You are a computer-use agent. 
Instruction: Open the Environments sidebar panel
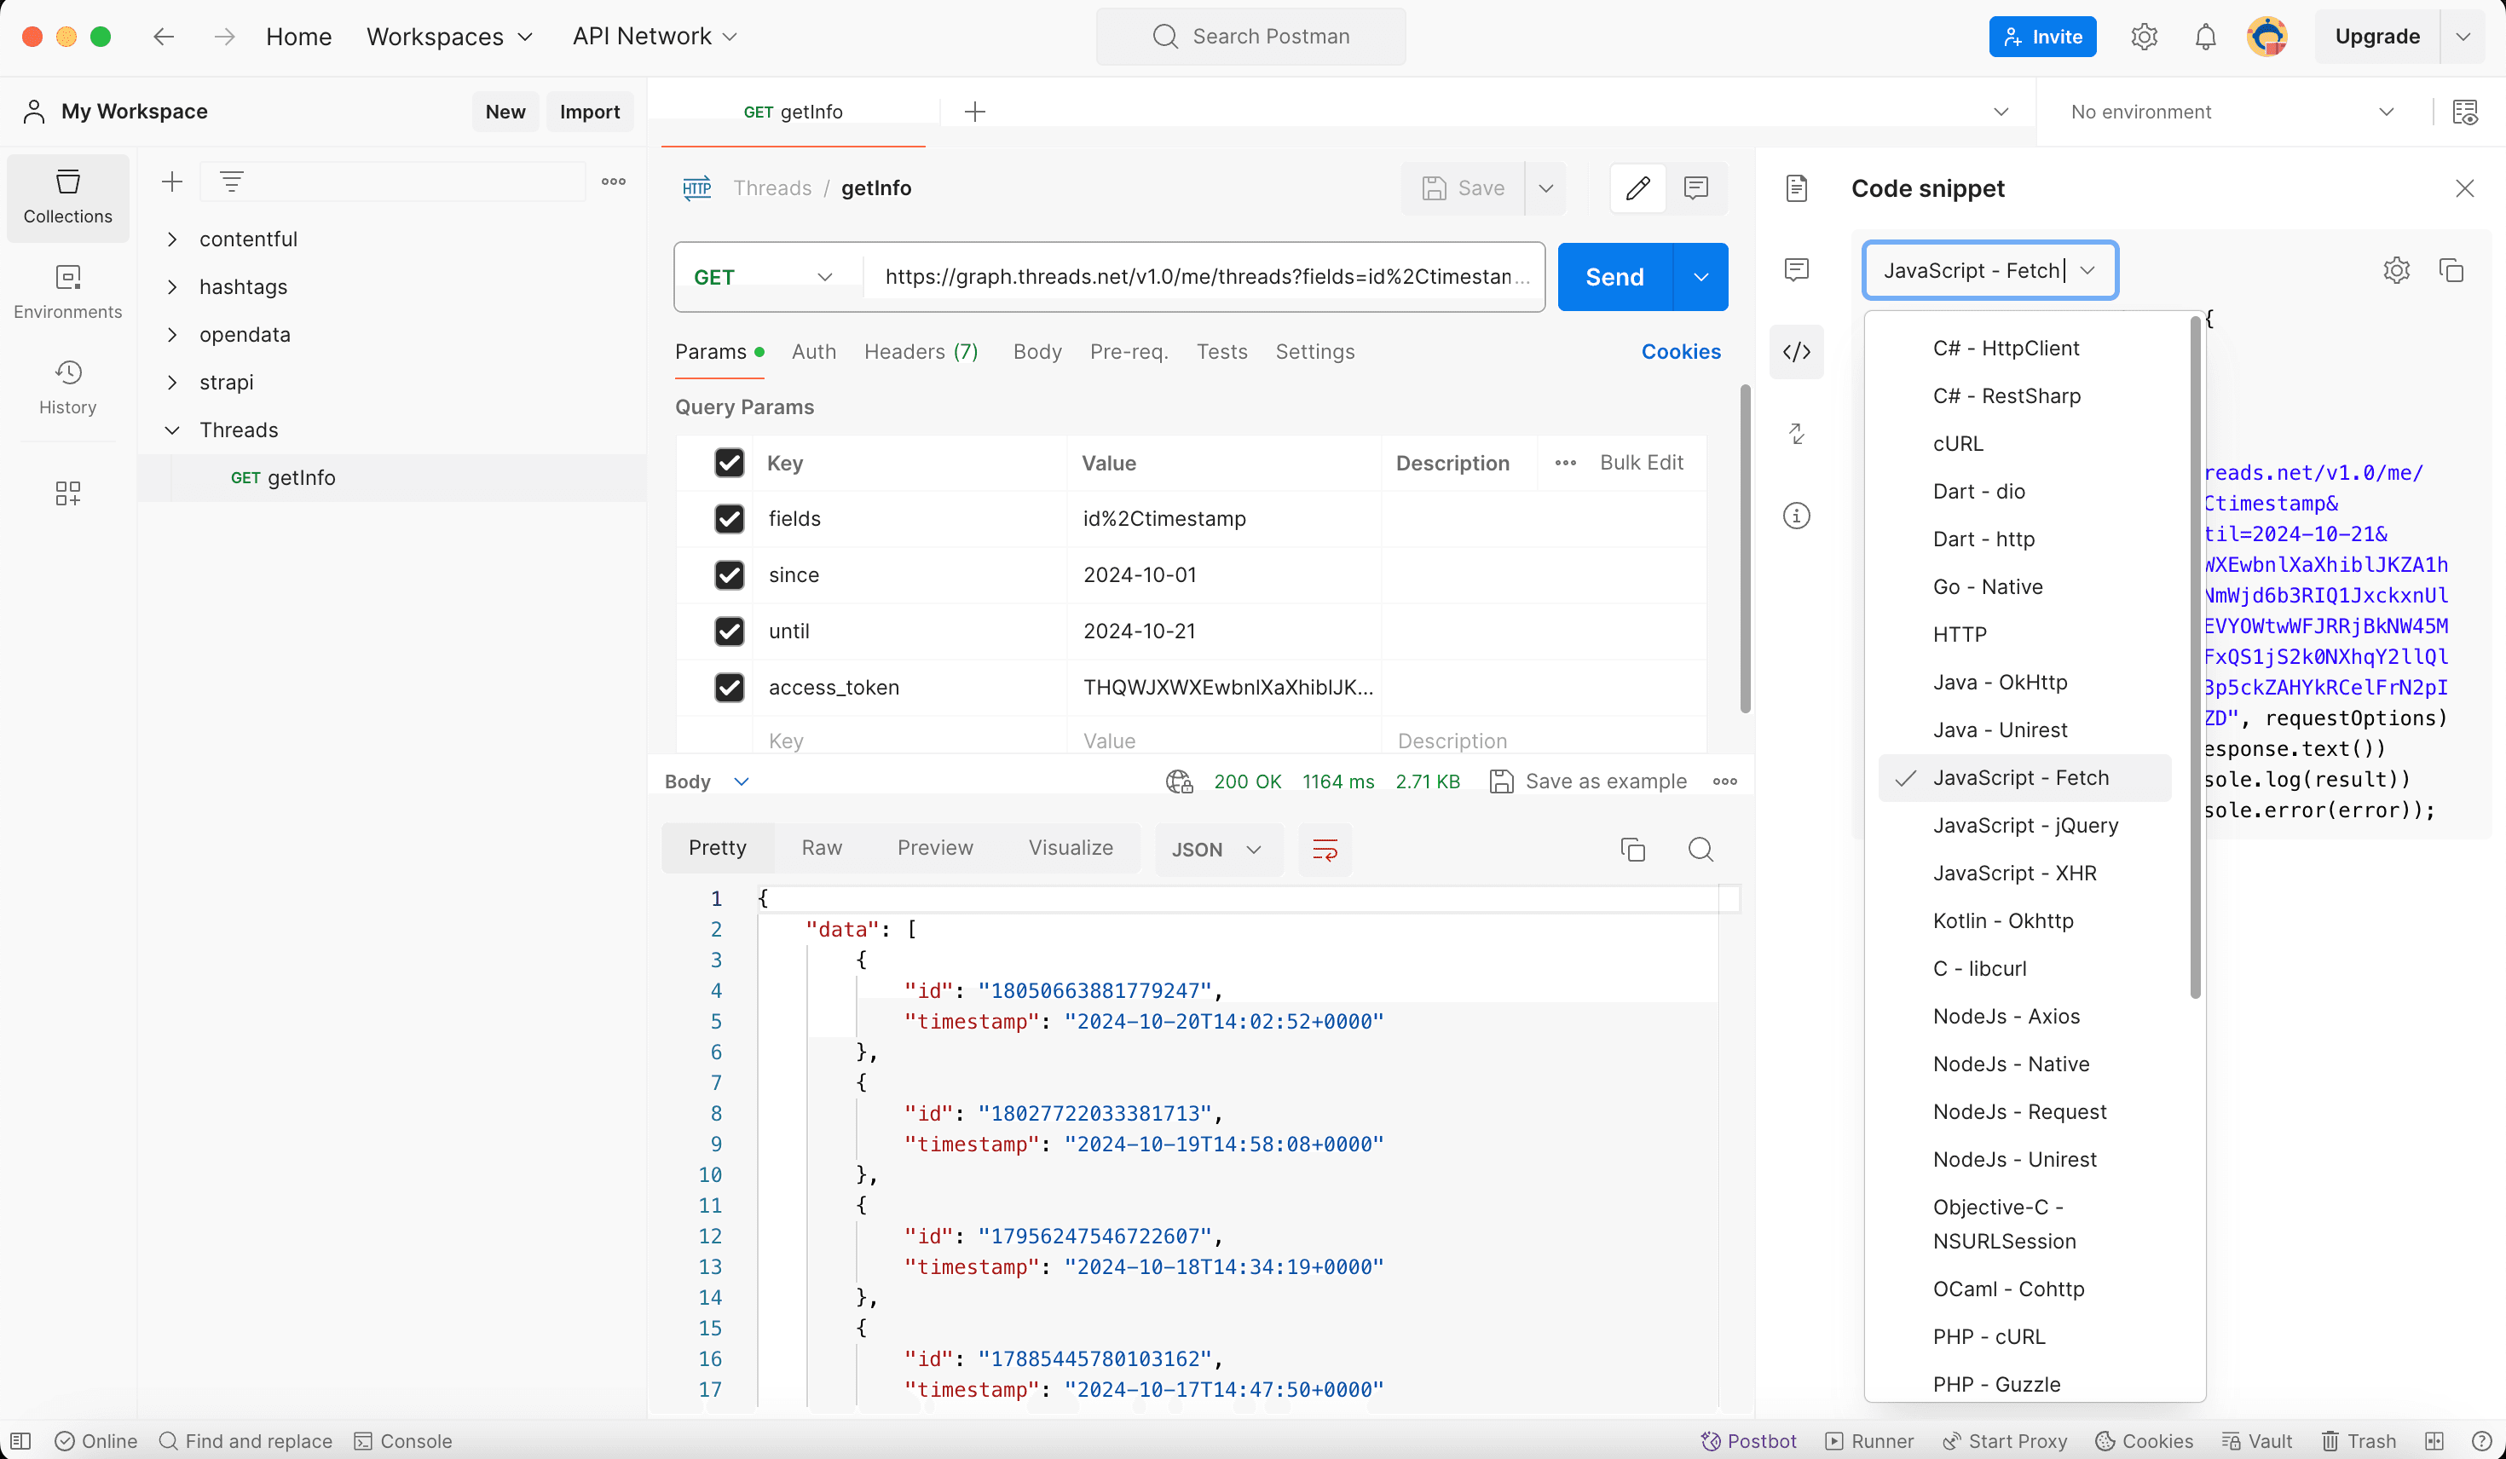coord(66,291)
